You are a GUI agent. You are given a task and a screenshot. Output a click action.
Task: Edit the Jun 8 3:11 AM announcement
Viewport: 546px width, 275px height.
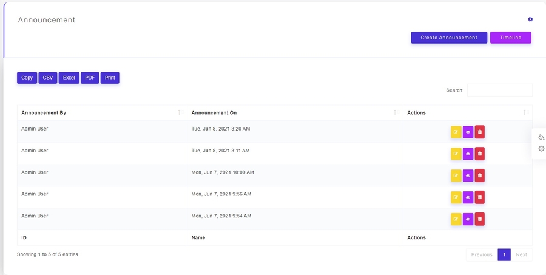(x=456, y=154)
